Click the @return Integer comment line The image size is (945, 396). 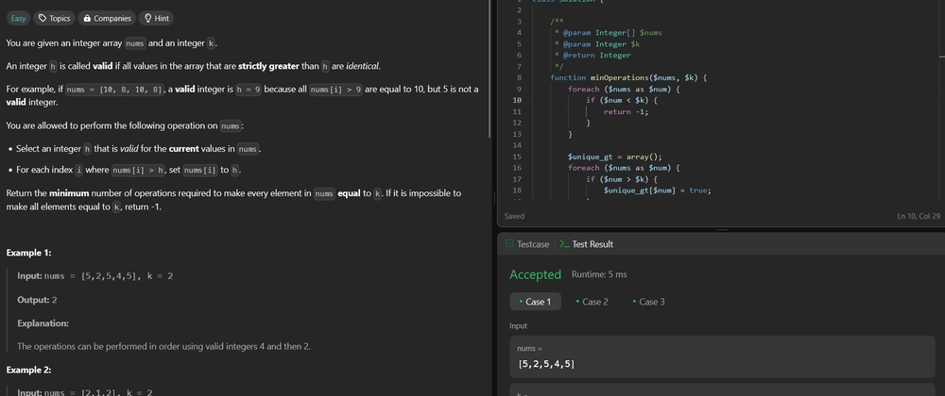(593, 56)
